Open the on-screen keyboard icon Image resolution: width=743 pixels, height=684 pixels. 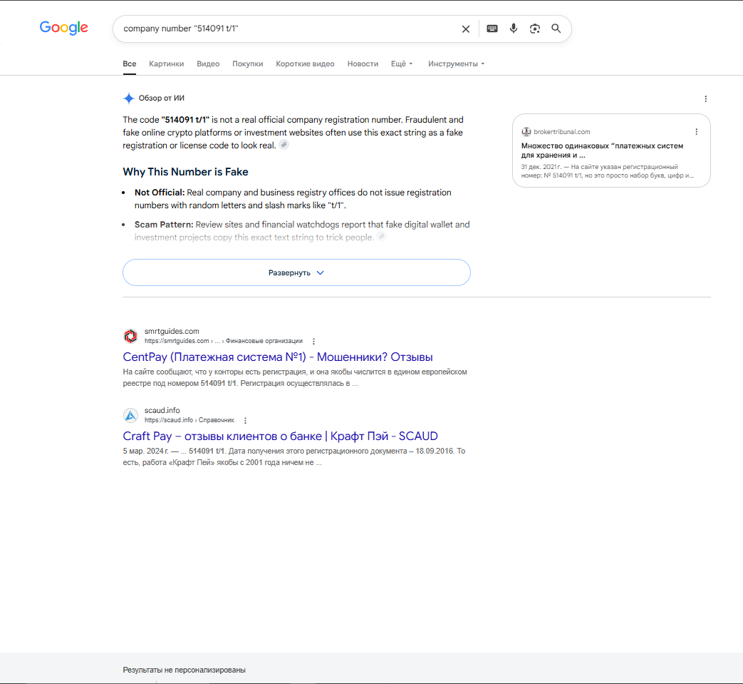(x=492, y=29)
